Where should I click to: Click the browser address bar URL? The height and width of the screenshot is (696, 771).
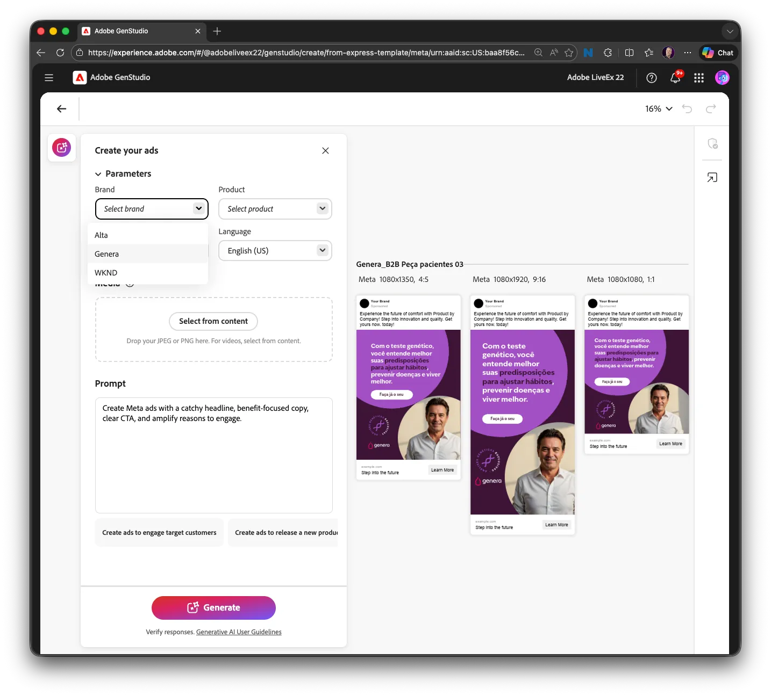306,53
